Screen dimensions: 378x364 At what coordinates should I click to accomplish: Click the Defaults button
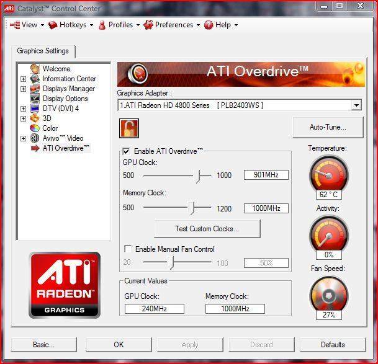click(333, 345)
